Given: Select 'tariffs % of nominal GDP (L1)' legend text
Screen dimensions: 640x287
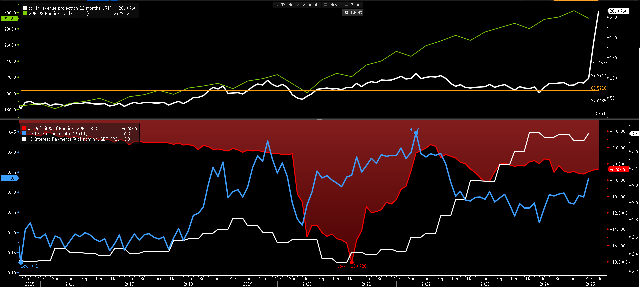Looking at the screenshot, I should point(58,134).
